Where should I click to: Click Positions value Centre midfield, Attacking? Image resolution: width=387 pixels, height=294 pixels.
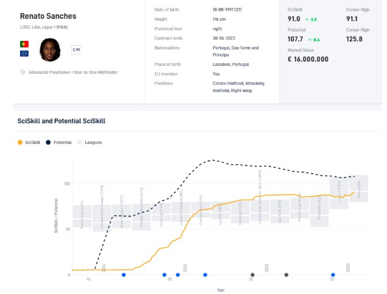(x=238, y=87)
